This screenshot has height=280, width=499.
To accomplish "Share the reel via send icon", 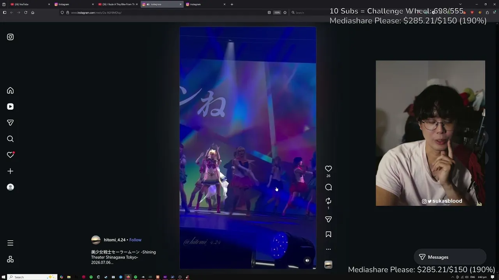I will 328,219.
